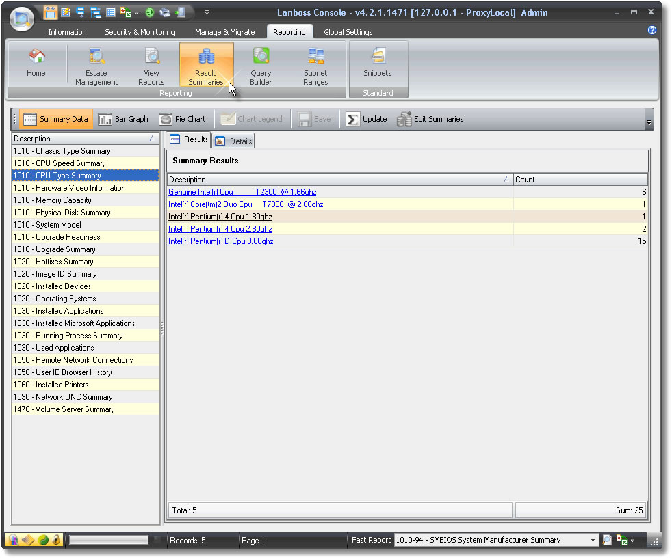Switch to Bar Graph view

pos(123,119)
